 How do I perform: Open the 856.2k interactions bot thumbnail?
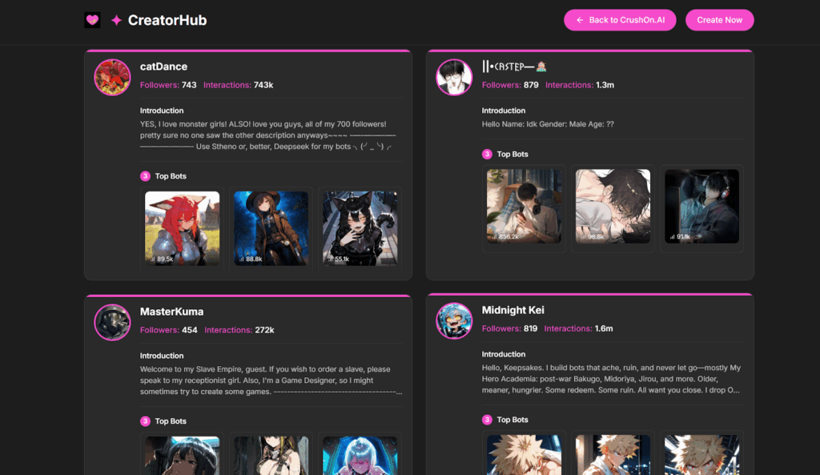[x=524, y=206]
